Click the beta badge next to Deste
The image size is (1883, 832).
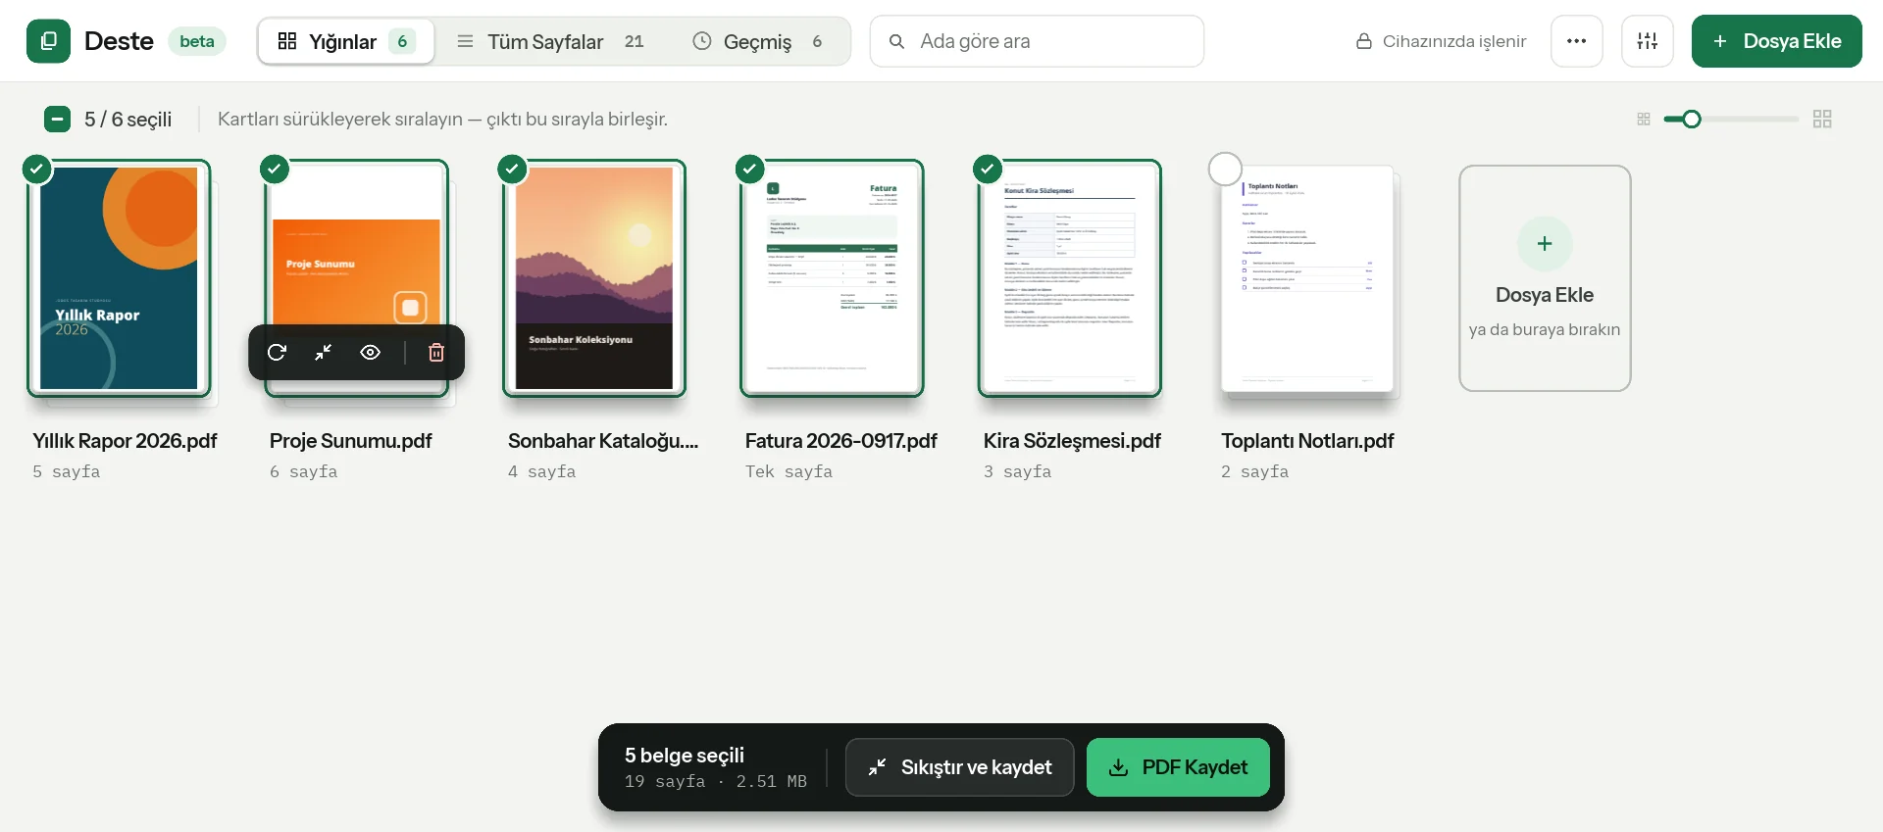pos(197,41)
